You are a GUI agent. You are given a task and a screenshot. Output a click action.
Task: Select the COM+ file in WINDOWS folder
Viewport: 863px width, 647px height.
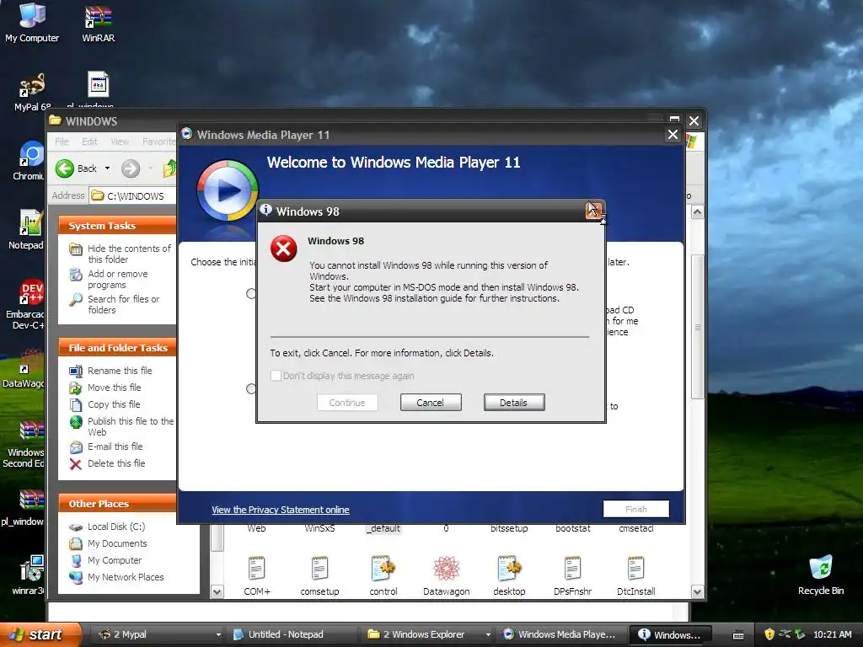pos(257,575)
